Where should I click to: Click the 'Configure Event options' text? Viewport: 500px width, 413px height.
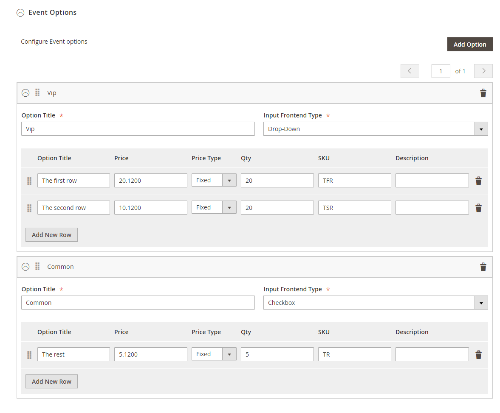pos(54,42)
